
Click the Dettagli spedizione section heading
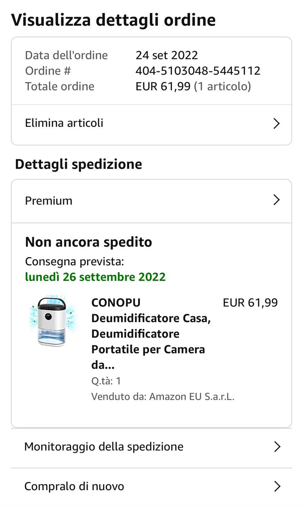(79, 164)
